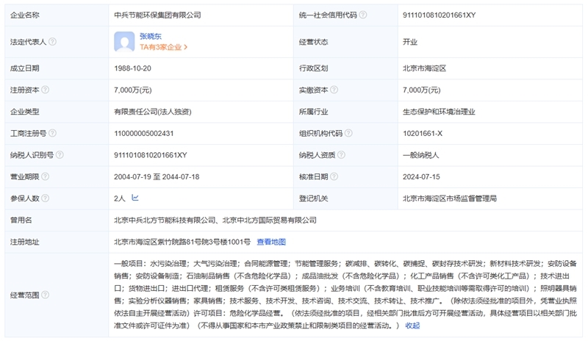Click 张晓东's avatar image
This screenshot has height=341, width=588.
124,41
